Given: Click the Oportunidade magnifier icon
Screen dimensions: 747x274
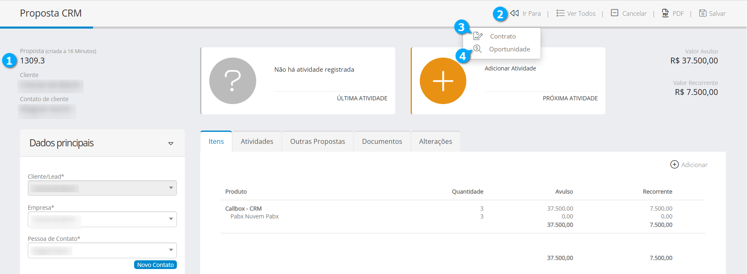Looking at the screenshot, I should point(478,49).
